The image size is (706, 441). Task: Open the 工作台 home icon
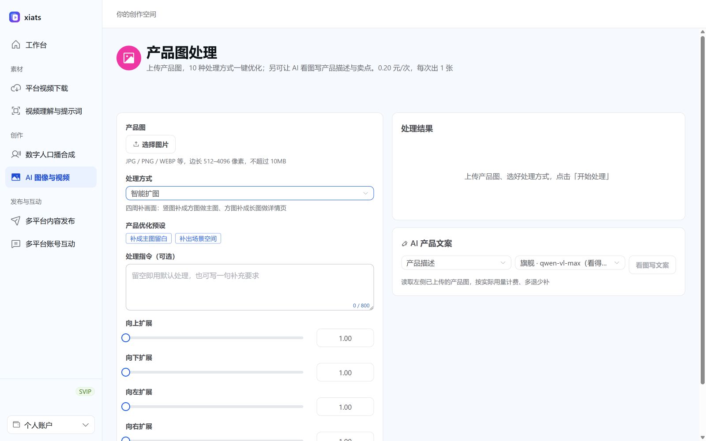point(16,45)
